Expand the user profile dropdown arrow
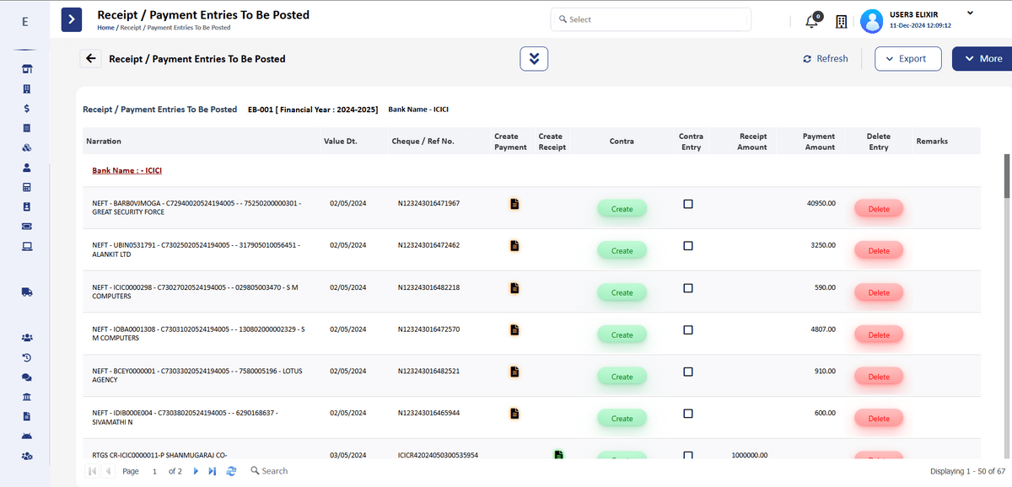The image size is (1012, 487). pos(970,13)
